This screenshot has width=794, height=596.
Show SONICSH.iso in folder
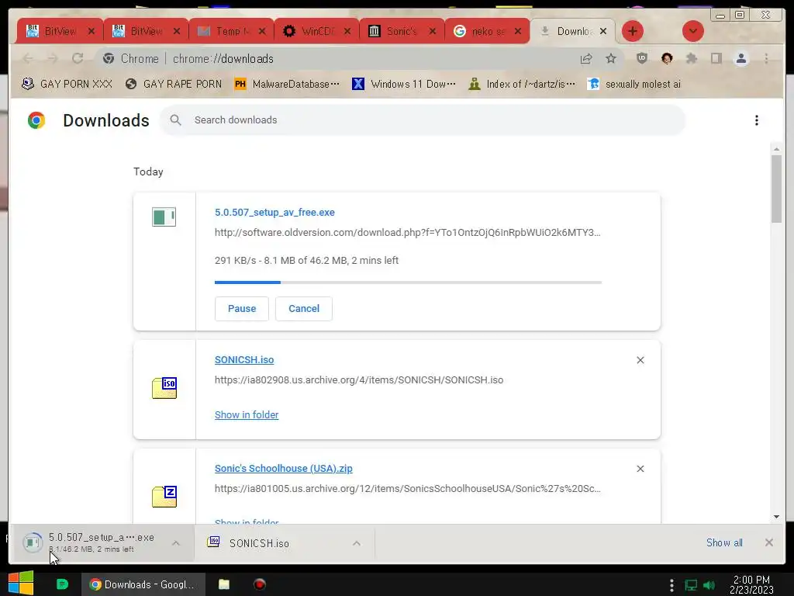click(247, 415)
